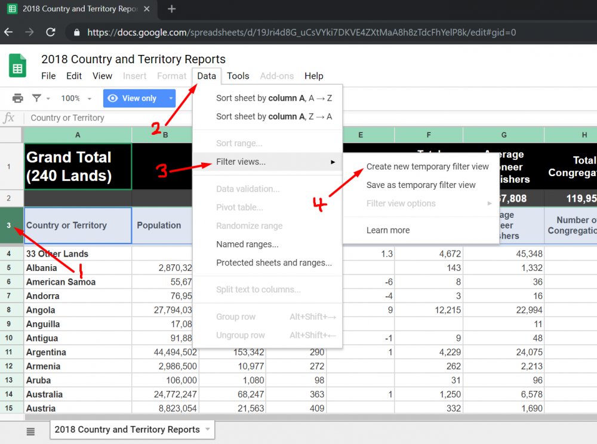Choose Sort sheet by column A, Z to A
This screenshot has height=444, width=597.
(274, 116)
